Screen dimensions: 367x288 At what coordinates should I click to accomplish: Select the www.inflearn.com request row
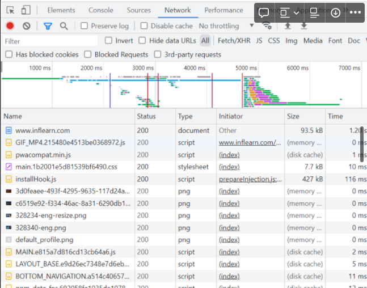pyautogui.click(x=184, y=130)
